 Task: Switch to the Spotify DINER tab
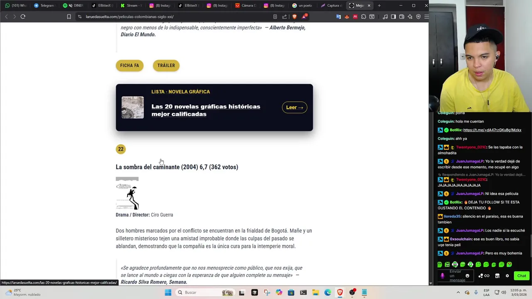pos(73,5)
